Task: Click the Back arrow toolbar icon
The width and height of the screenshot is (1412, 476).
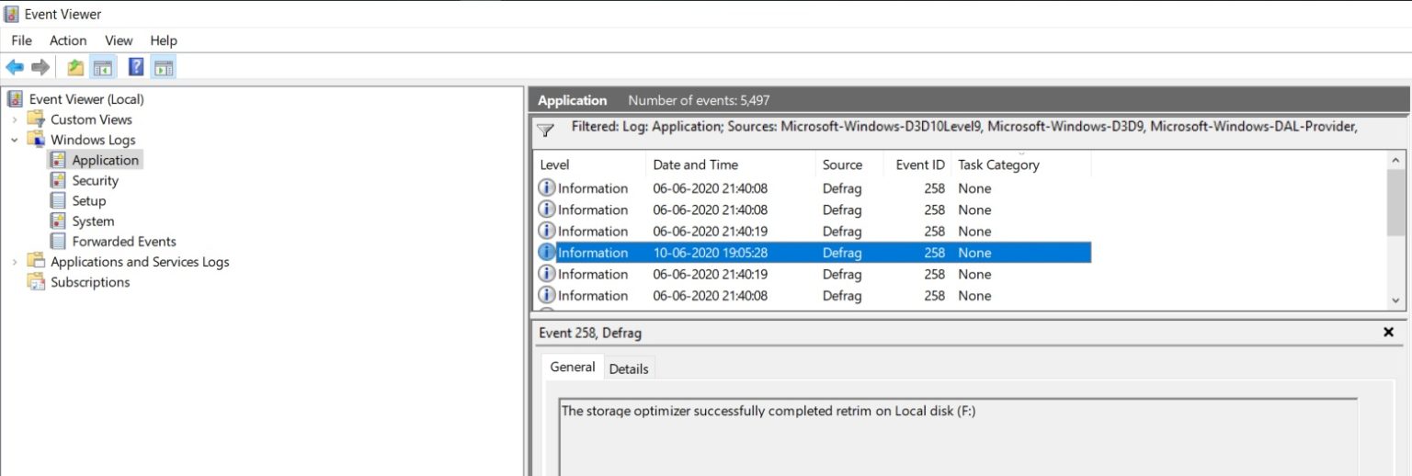Action: click(15, 67)
